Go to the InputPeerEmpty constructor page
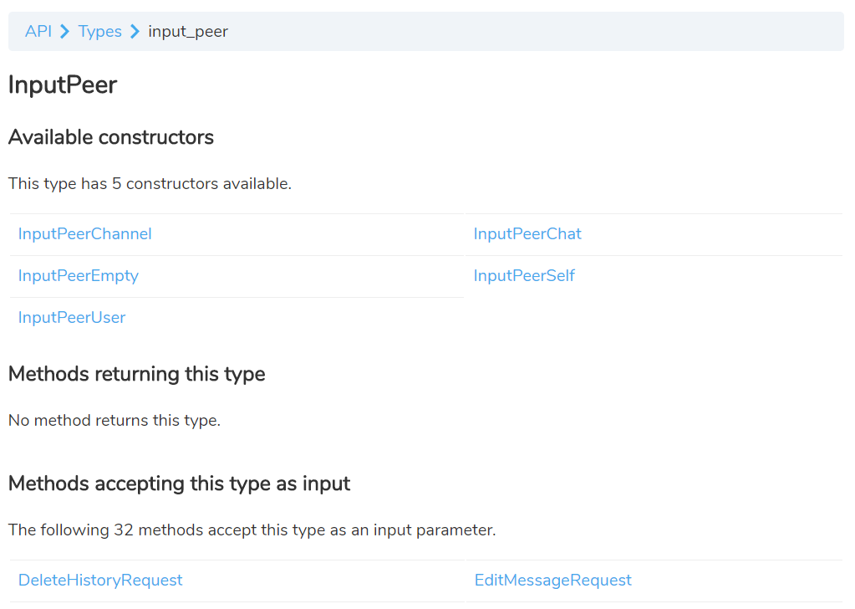855x609 pixels. (78, 276)
